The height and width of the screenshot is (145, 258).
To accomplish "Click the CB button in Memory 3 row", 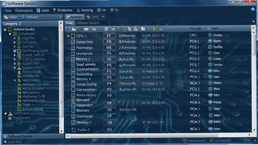I will pyautogui.click(x=110, y=122).
